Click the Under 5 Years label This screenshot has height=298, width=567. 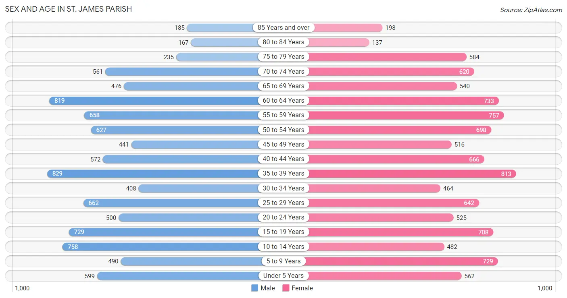(x=283, y=275)
